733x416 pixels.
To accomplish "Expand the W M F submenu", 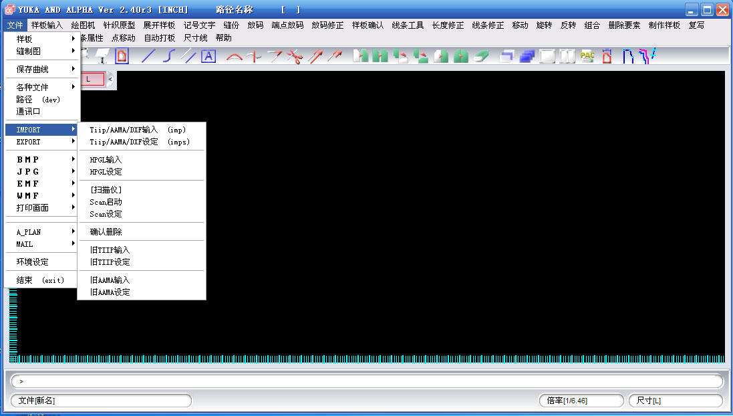I will 41,195.
